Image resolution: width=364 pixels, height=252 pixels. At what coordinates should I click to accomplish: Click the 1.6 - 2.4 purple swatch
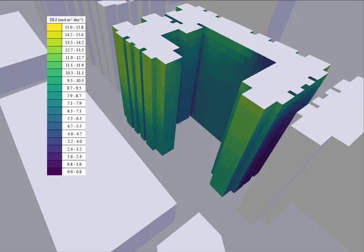(54, 157)
